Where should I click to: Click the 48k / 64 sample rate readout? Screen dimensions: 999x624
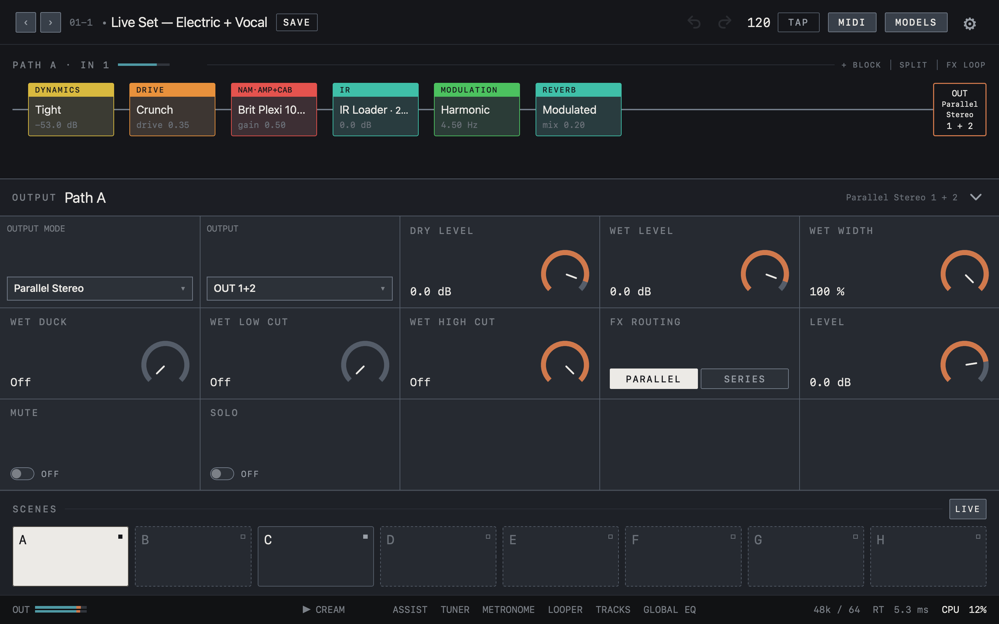coord(837,609)
